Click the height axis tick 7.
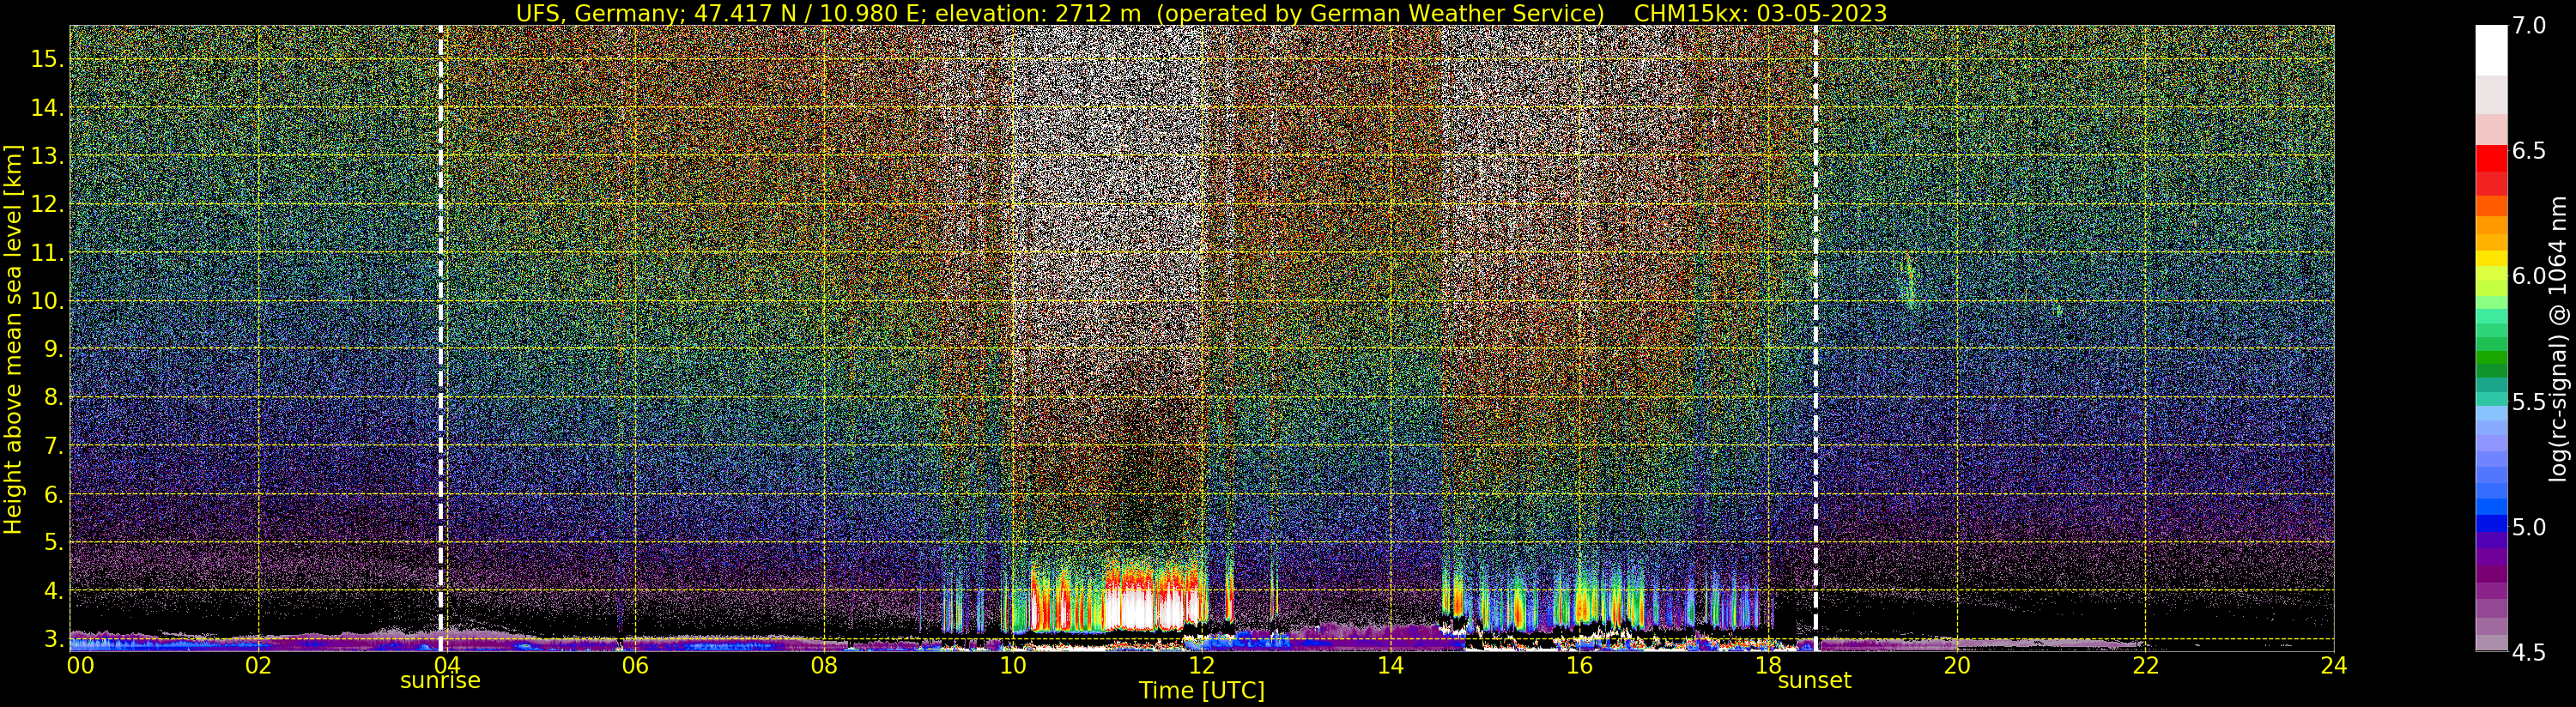This screenshot has width=2576, height=707. click(53, 446)
